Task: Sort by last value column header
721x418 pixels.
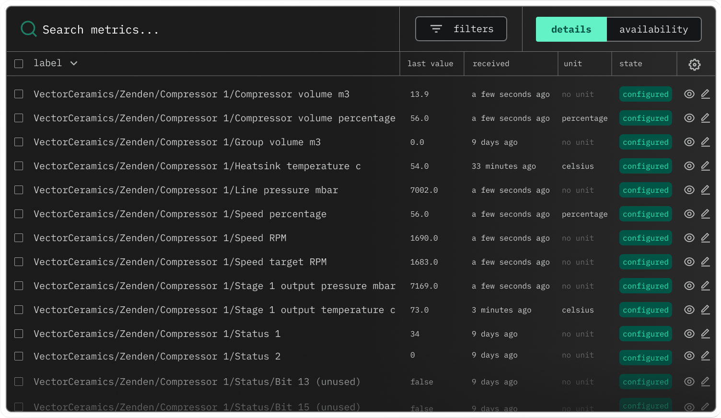Action: click(430, 64)
